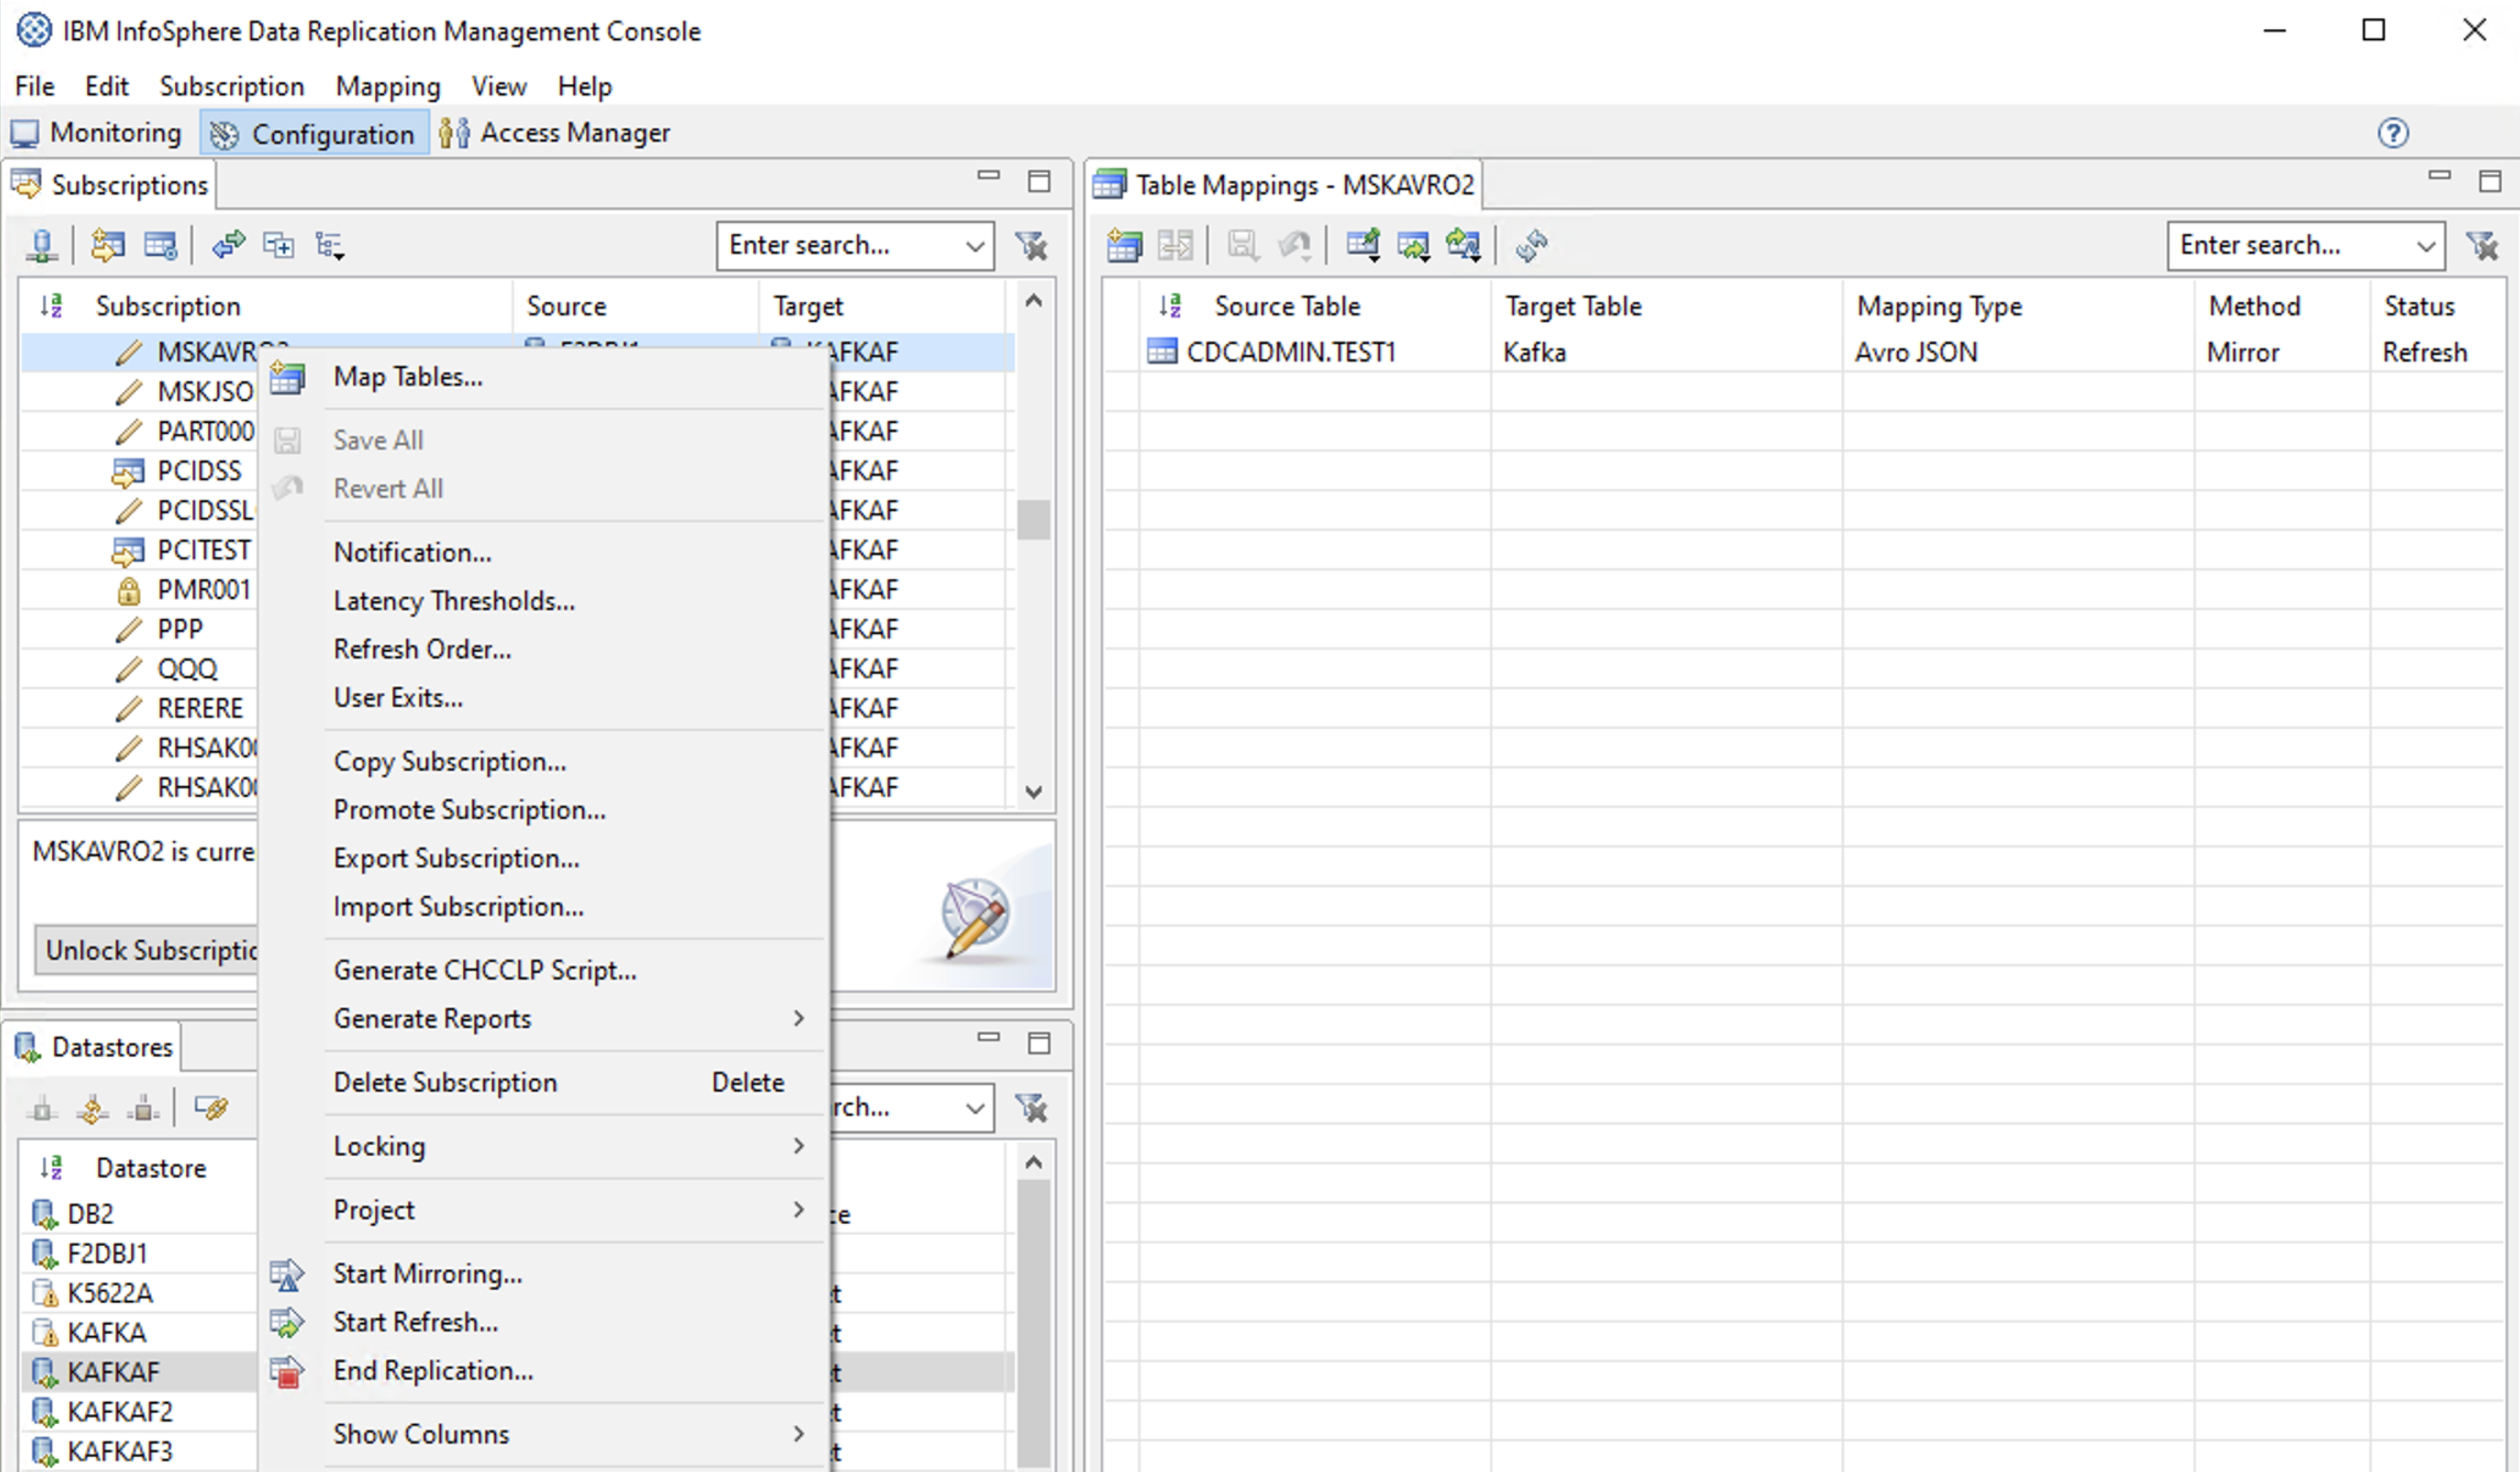Viewport: 2520px width, 1472px height.
Task: Clear the Table Mappings search filter icon
Action: 2482,245
